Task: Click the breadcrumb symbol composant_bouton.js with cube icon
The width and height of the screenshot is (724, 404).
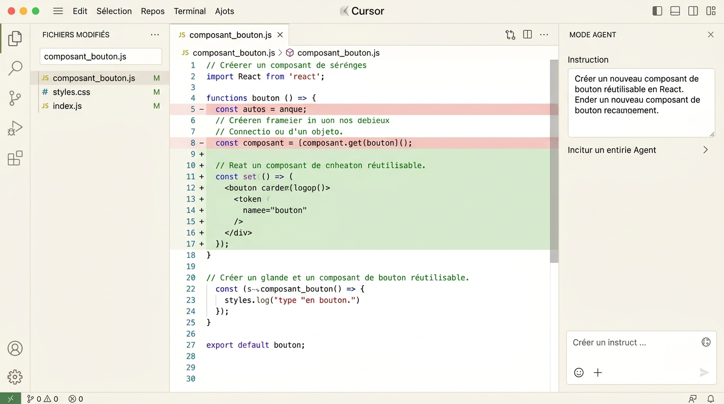Action: [333, 53]
